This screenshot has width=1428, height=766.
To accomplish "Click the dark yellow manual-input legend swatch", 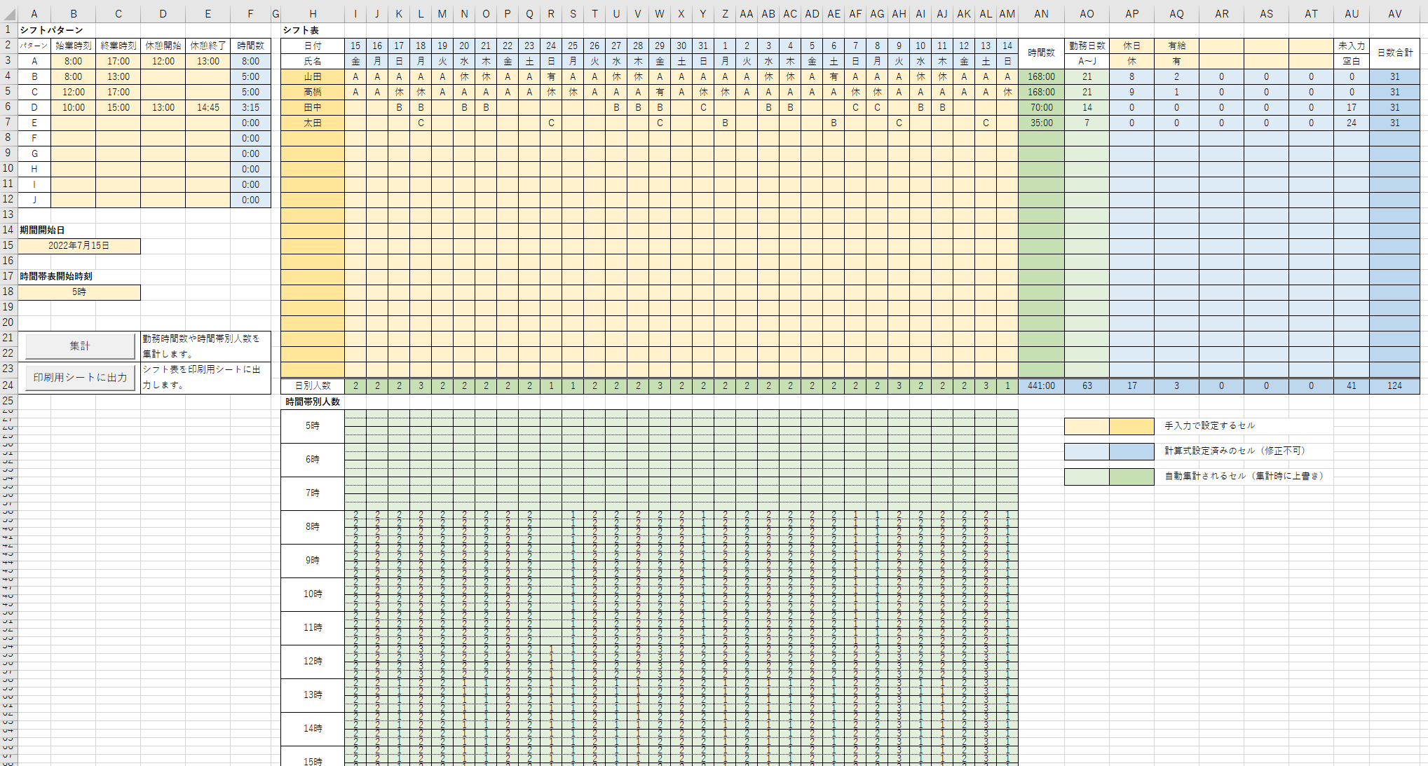I will tap(1131, 426).
